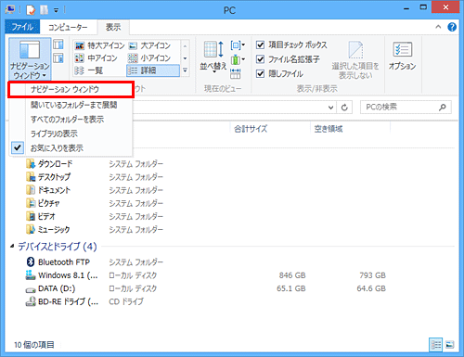
Task: Select the ピクチャ folder
Action: (43, 203)
